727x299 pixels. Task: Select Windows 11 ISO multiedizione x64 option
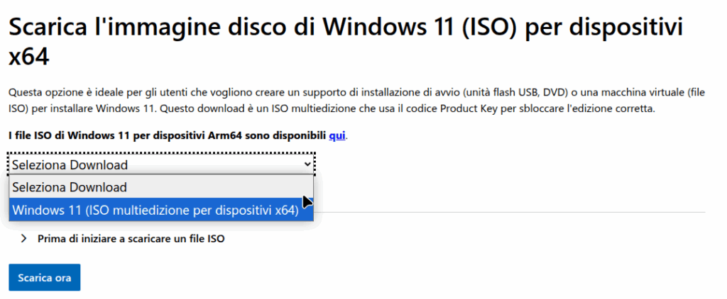tap(155, 209)
